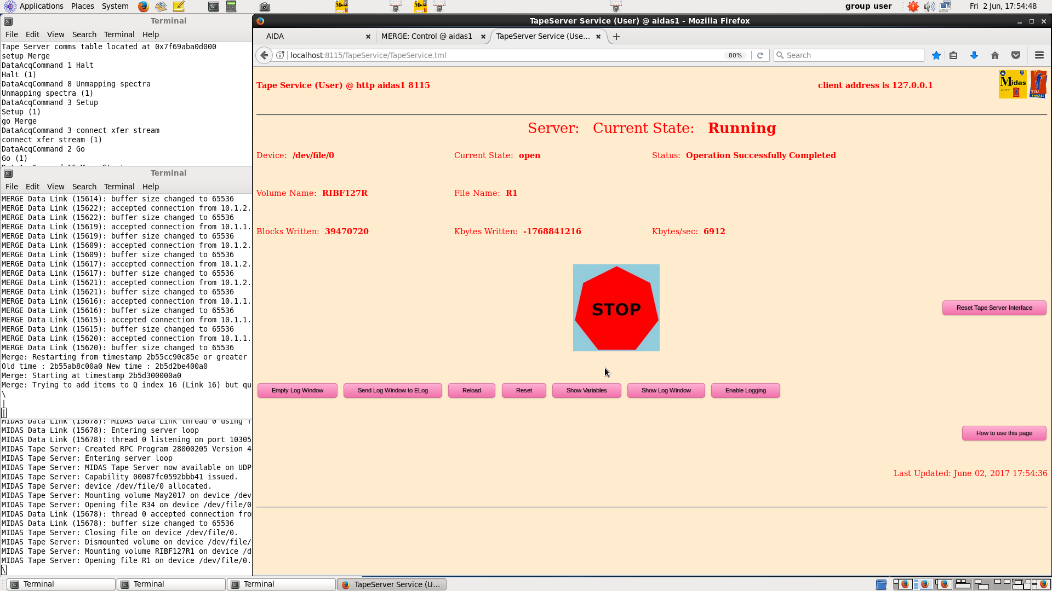Bookmark this page with star icon
This screenshot has height=591, width=1052.
936,55
